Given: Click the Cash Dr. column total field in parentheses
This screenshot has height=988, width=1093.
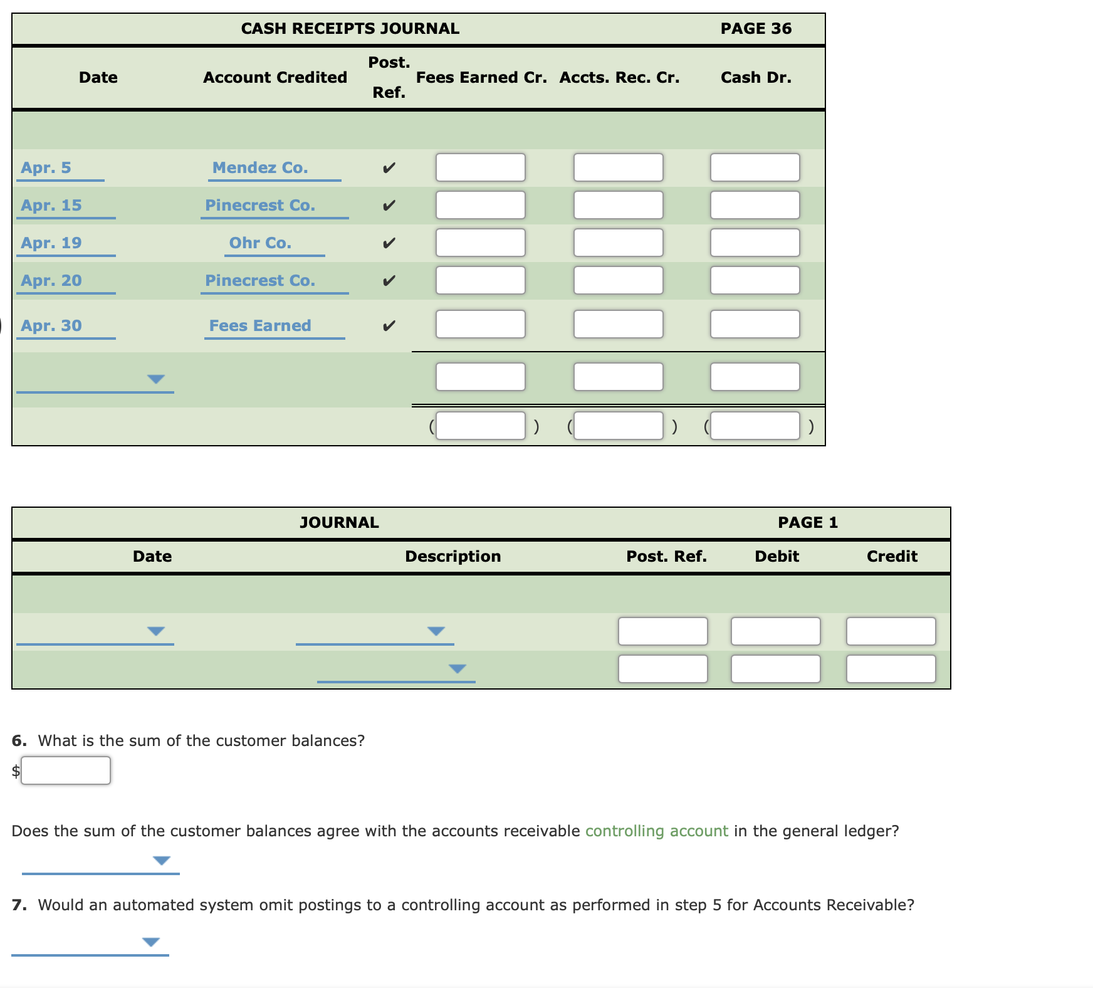Looking at the screenshot, I should click(x=755, y=426).
